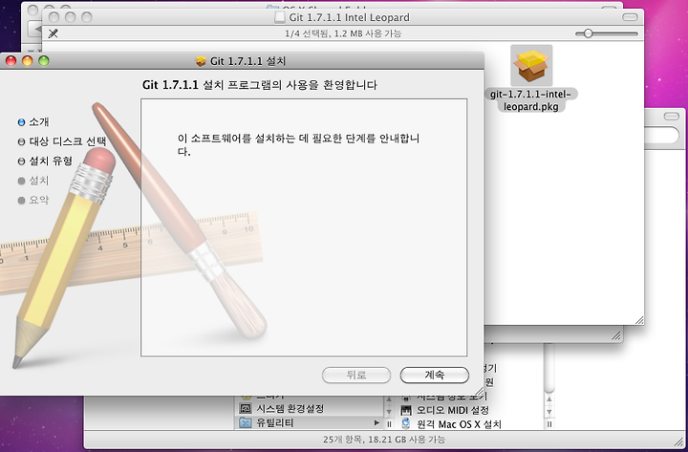Click resize grip of Git Intel Leopard window
This screenshot has height=452, width=688.
(639, 320)
